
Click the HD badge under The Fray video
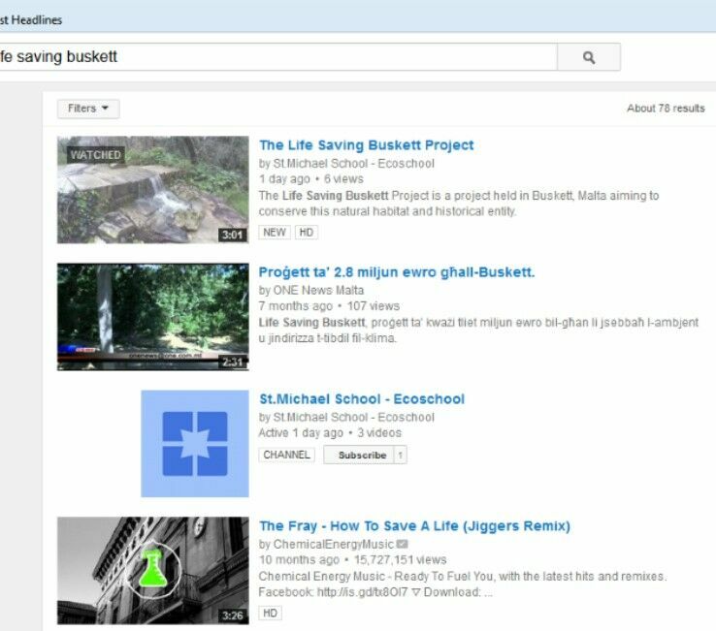(271, 614)
